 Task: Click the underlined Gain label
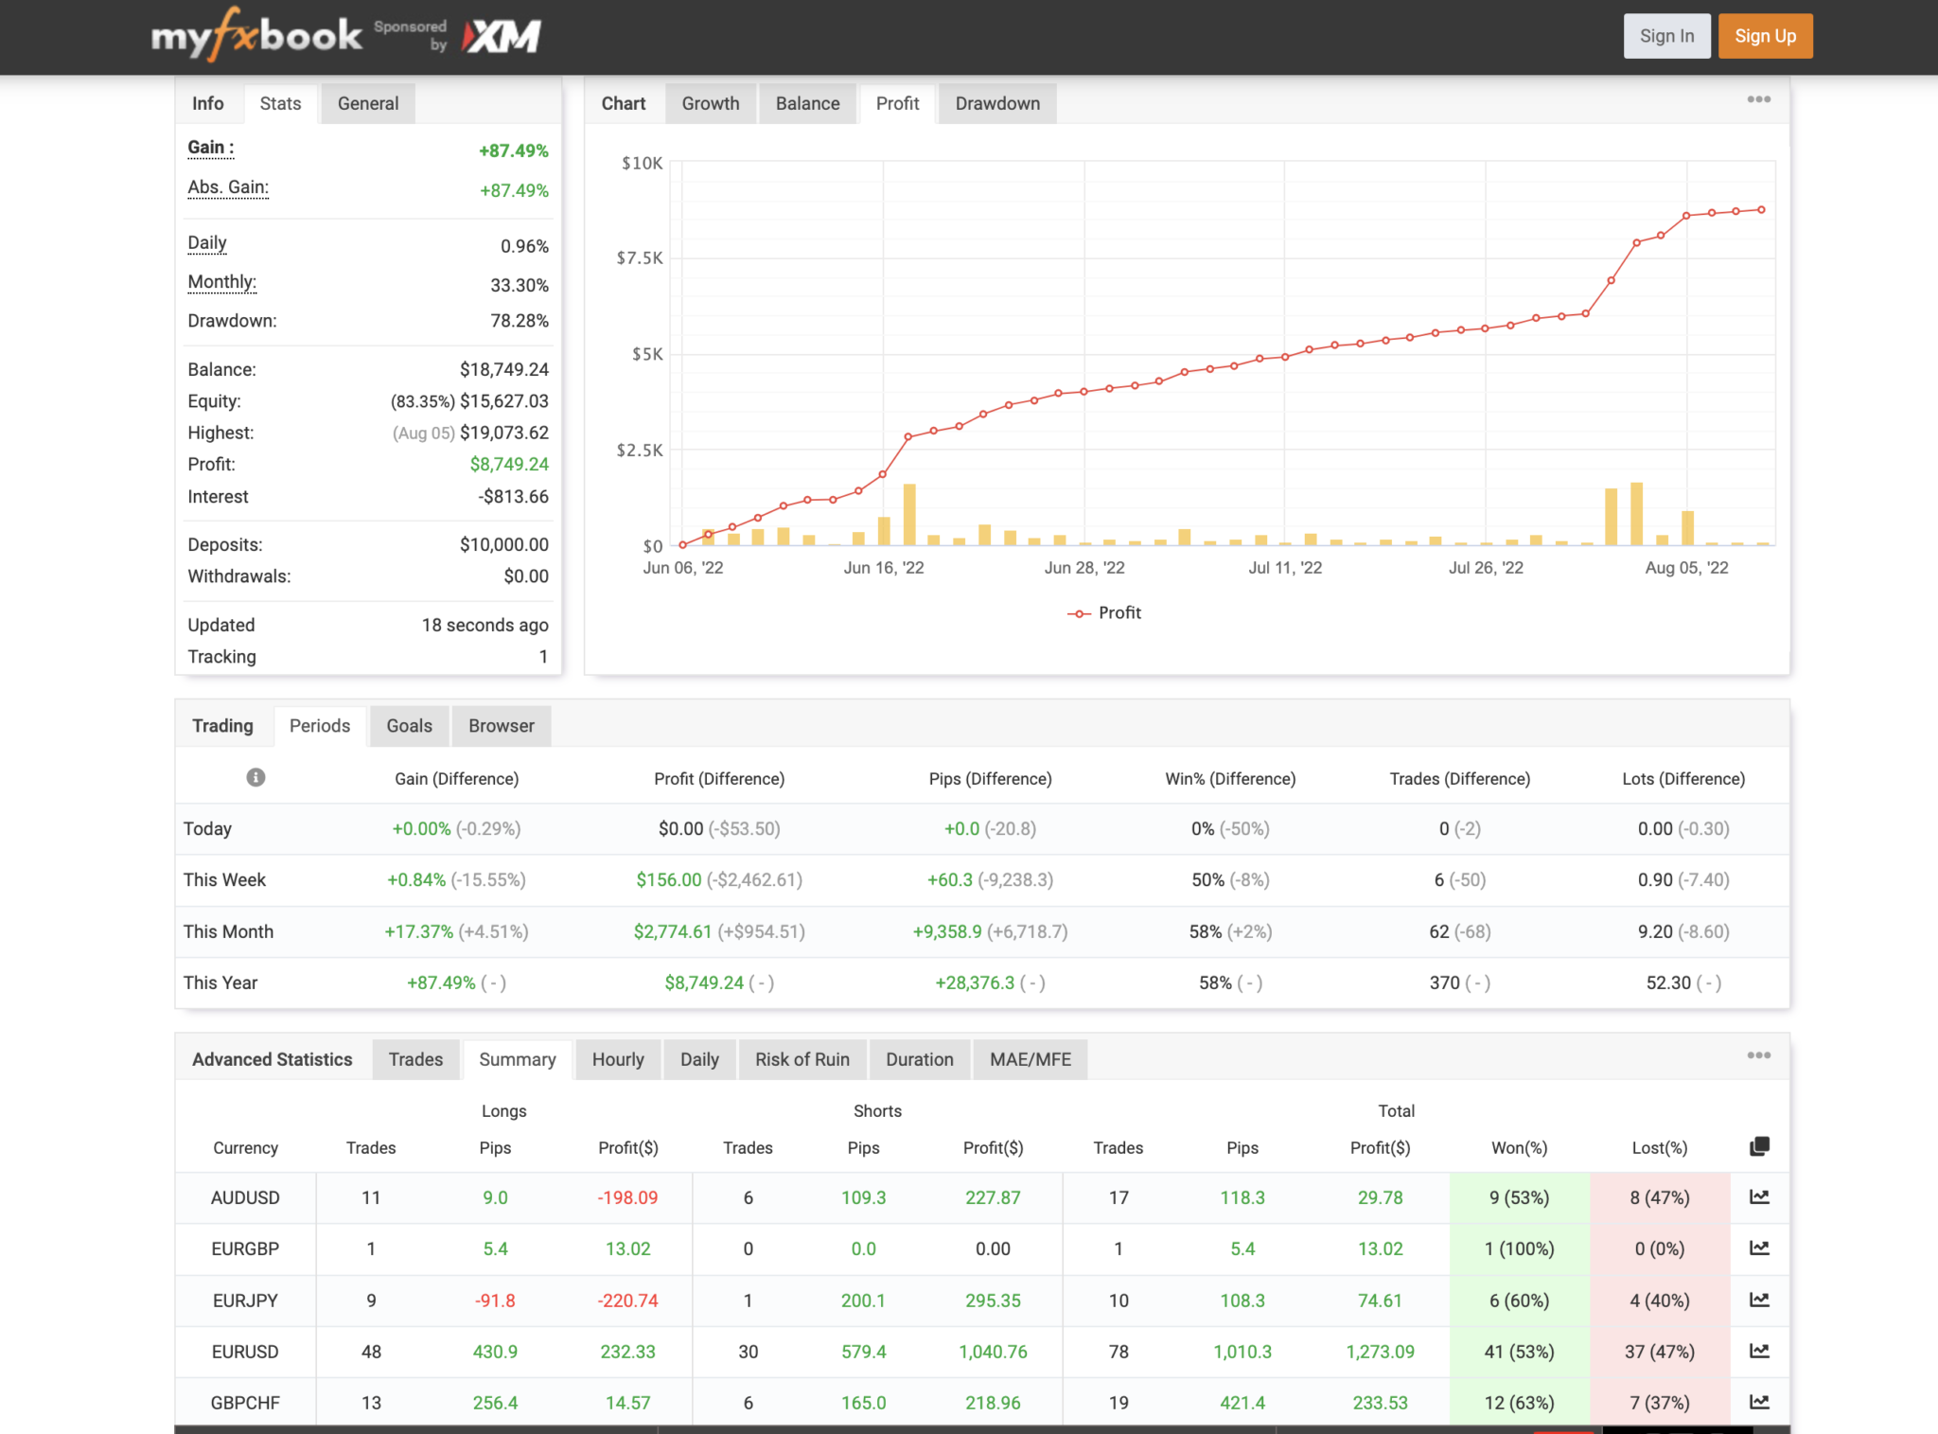click(x=208, y=148)
